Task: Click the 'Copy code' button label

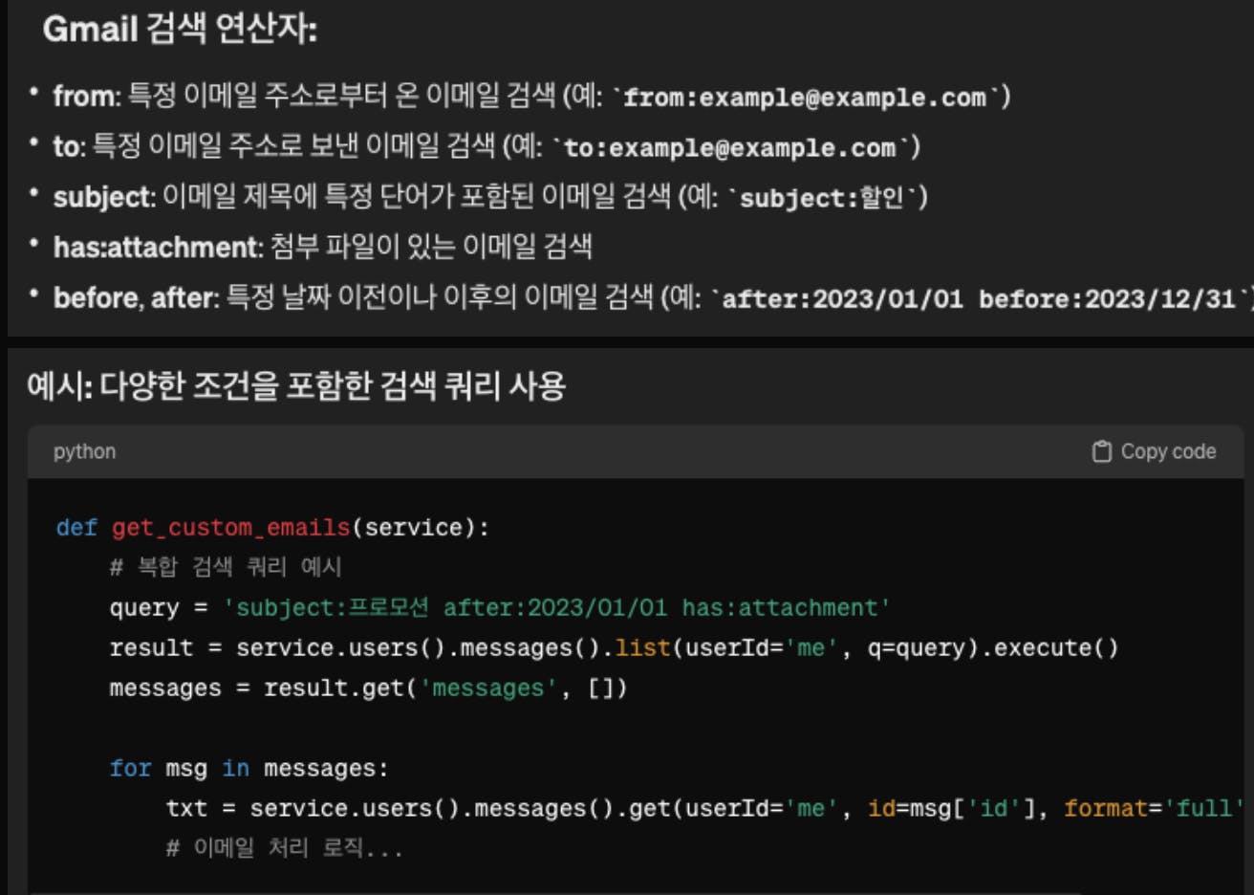Action: pos(1168,451)
